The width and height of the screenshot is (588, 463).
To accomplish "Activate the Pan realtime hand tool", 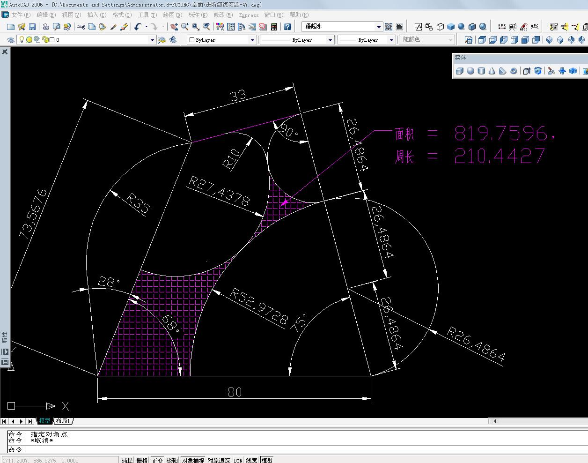I will tap(174, 27).
